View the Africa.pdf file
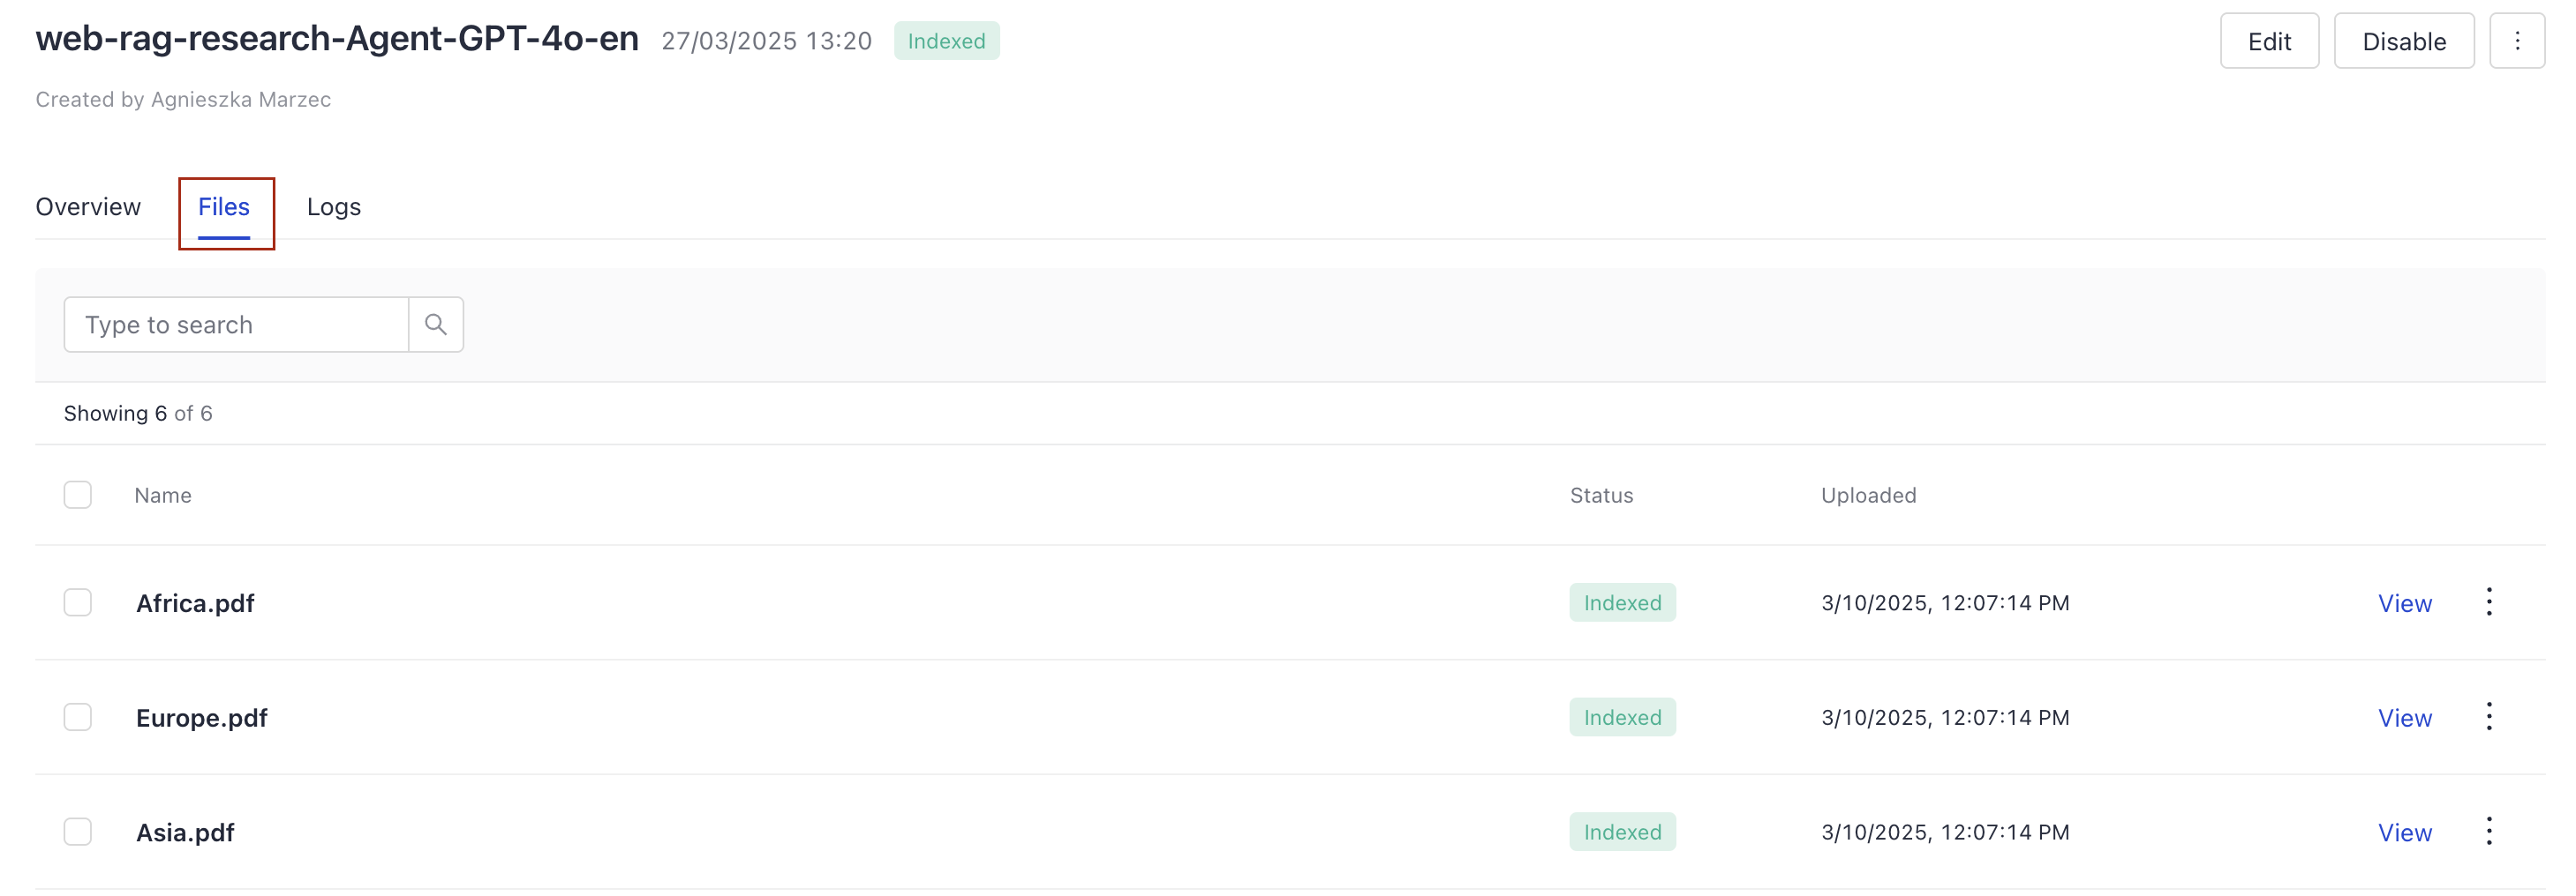This screenshot has height=896, width=2576. click(2405, 602)
